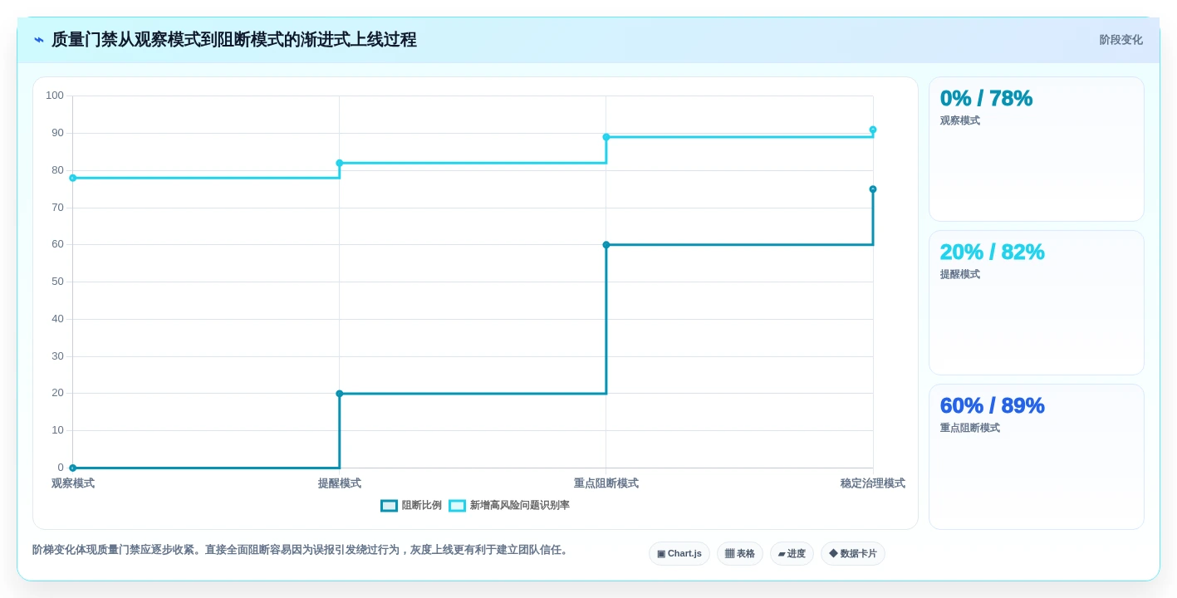Toggle the 新增高风险问题识别率 legend swatch
This screenshot has height=598, width=1177.
(458, 506)
